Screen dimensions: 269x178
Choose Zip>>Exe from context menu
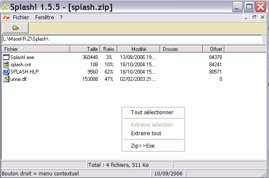click(x=143, y=146)
